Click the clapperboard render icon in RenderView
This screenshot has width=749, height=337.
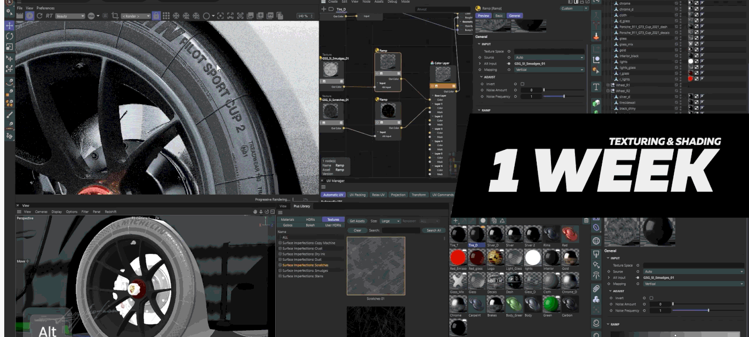point(20,16)
